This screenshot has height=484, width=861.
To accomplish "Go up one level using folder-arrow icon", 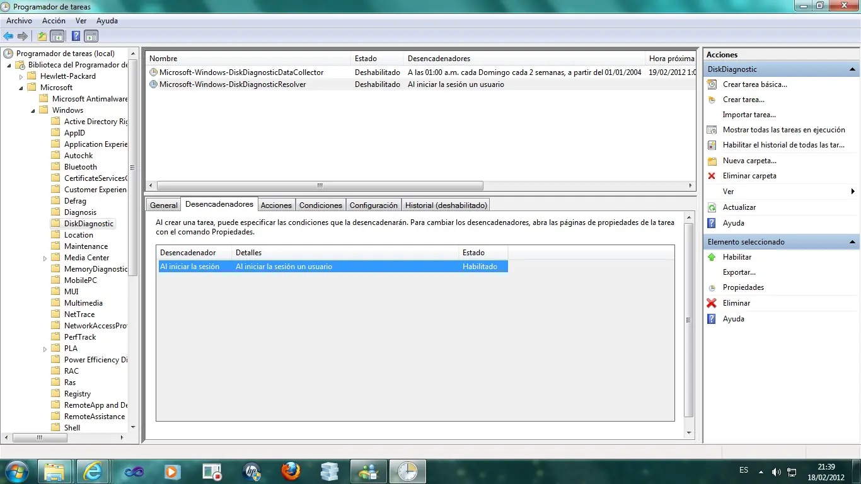I will (42, 37).
